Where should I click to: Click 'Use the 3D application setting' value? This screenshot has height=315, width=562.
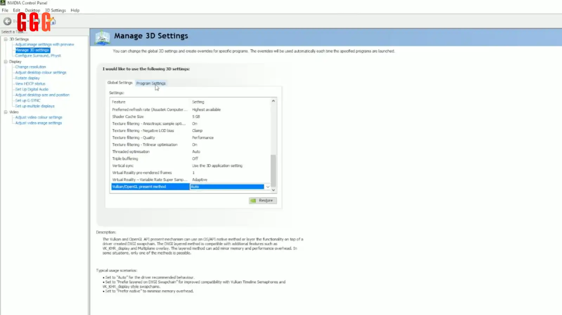217,166
